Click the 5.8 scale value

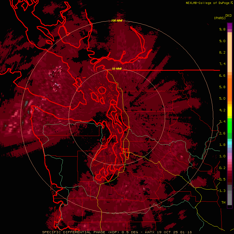tap(222, 87)
